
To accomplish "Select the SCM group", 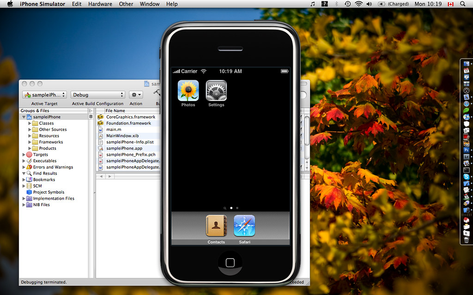I will tap(37, 186).
